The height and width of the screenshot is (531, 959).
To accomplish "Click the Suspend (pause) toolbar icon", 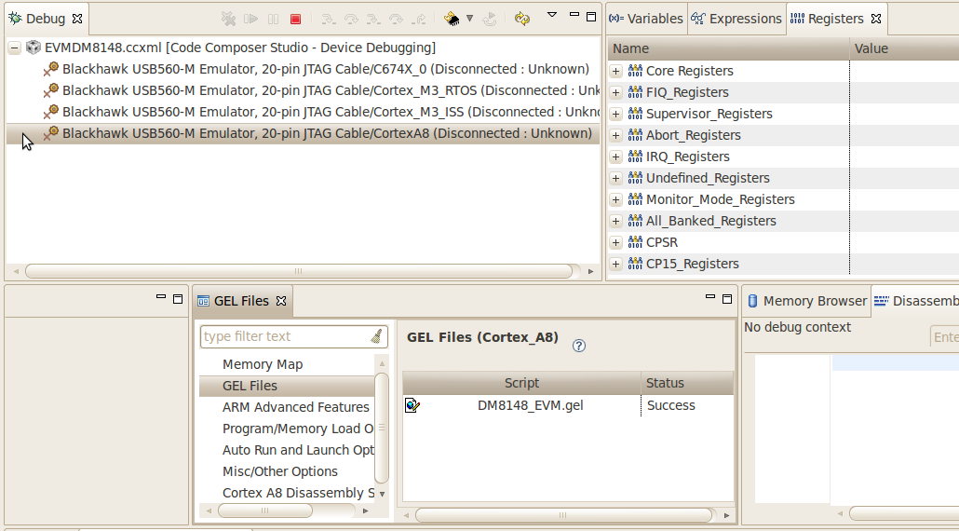I will coord(274,19).
